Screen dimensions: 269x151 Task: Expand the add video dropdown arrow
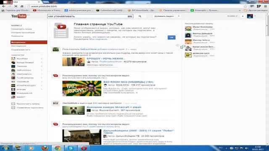[179, 16]
